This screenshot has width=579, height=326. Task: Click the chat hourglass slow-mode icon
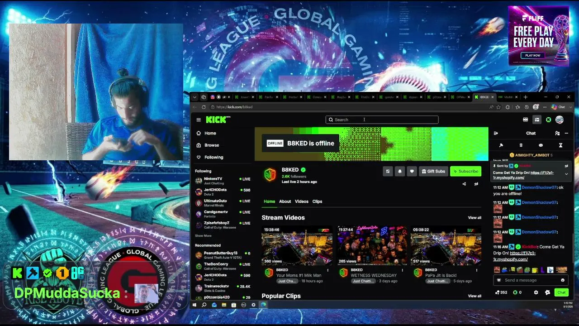point(560,145)
